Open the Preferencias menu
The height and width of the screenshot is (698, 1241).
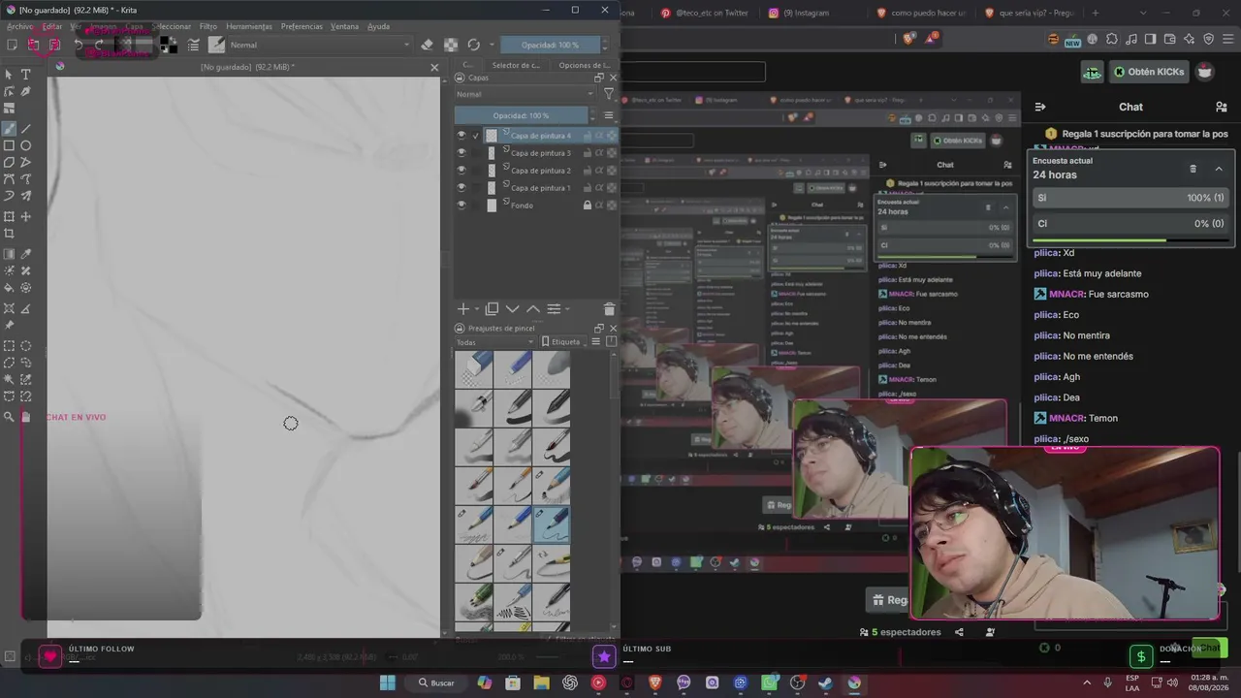302,27
